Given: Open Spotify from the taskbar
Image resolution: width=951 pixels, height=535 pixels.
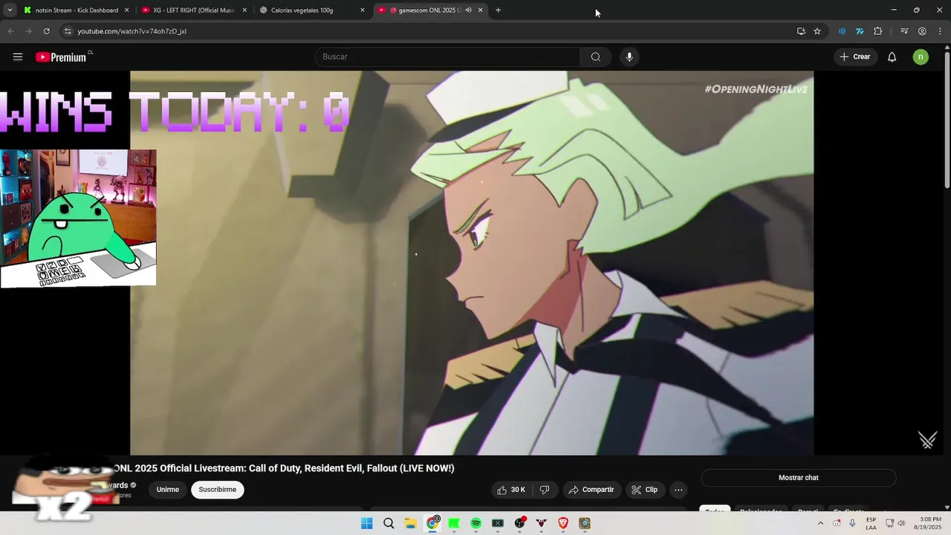Looking at the screenshot, I should click(x=475, y=523).
